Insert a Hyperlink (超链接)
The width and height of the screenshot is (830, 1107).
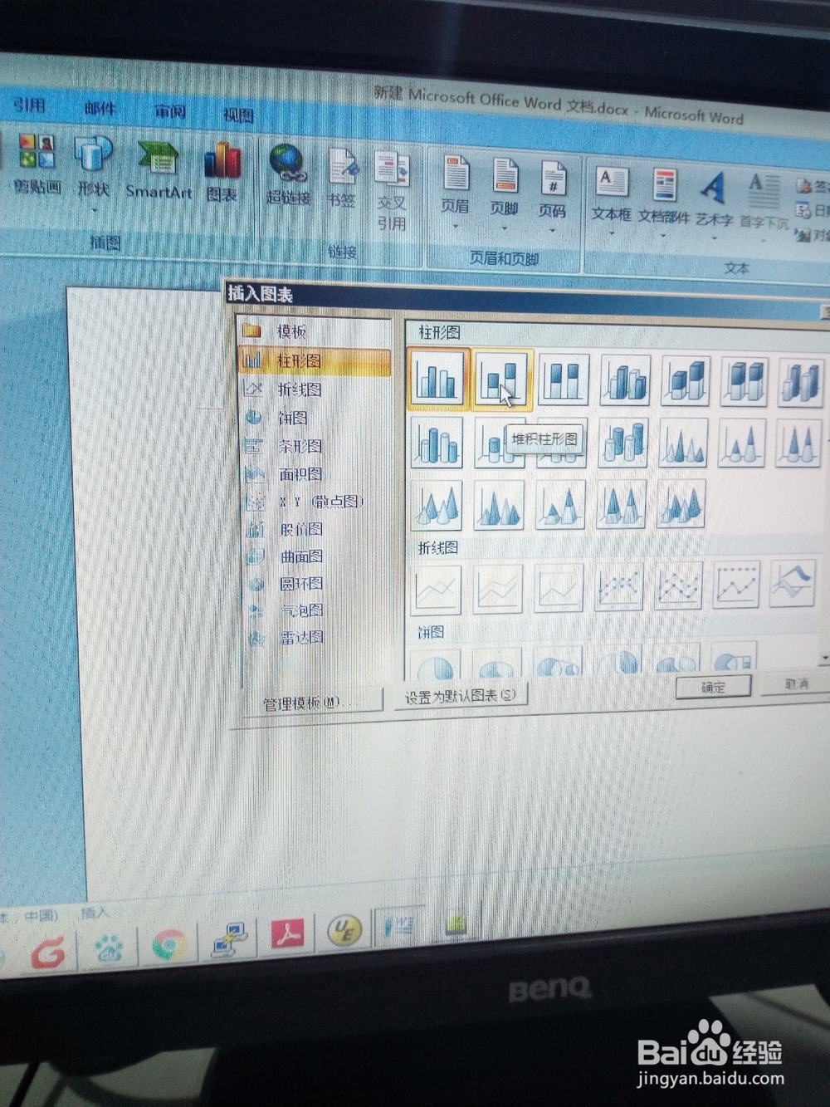click(x=288, y=175)
